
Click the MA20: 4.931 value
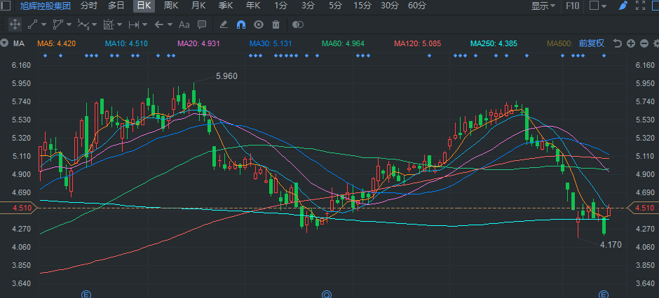point(198,43)
